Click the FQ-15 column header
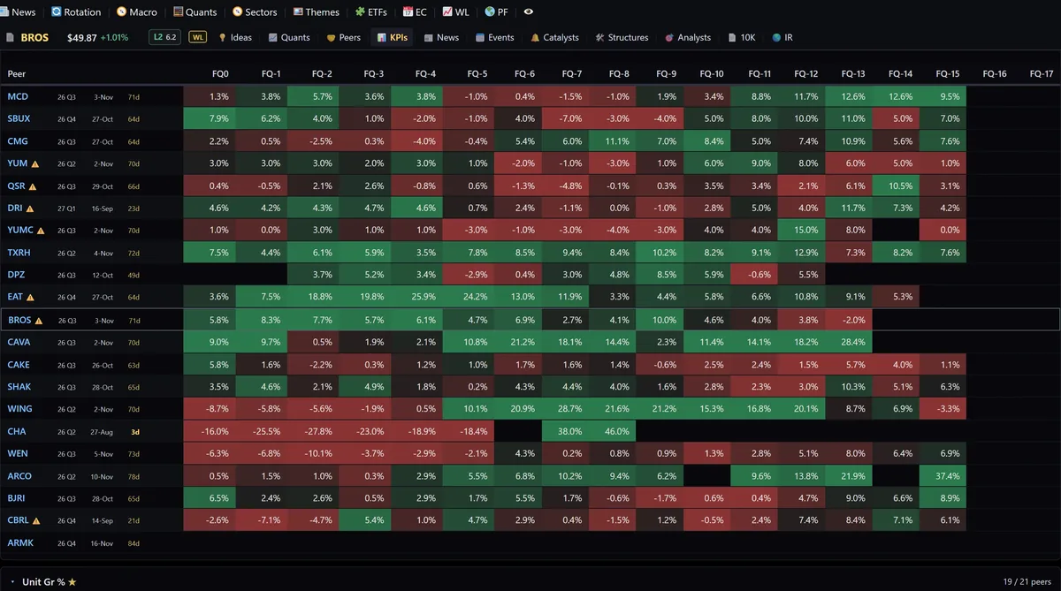This screenshot has width=1061, height=591. pos(948,74)
